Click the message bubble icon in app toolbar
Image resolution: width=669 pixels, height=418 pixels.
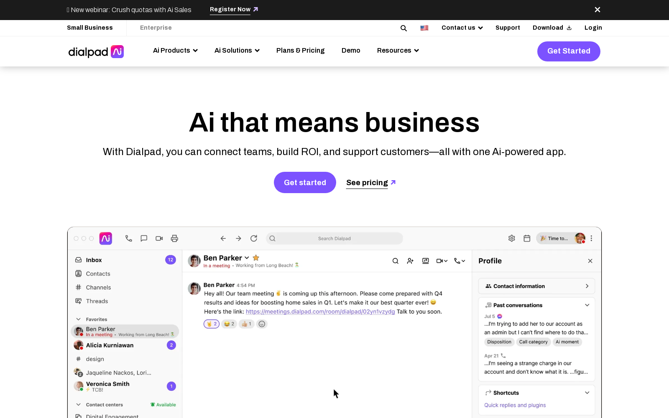point(144,238)
